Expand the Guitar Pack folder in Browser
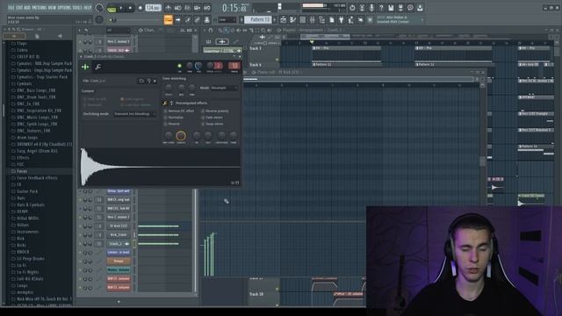The width and height of the screenshot is (562, 316). pos(27,191)
